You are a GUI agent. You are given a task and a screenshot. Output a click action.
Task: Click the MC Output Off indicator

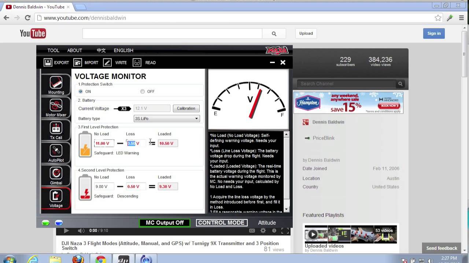(x=165, y=223)
